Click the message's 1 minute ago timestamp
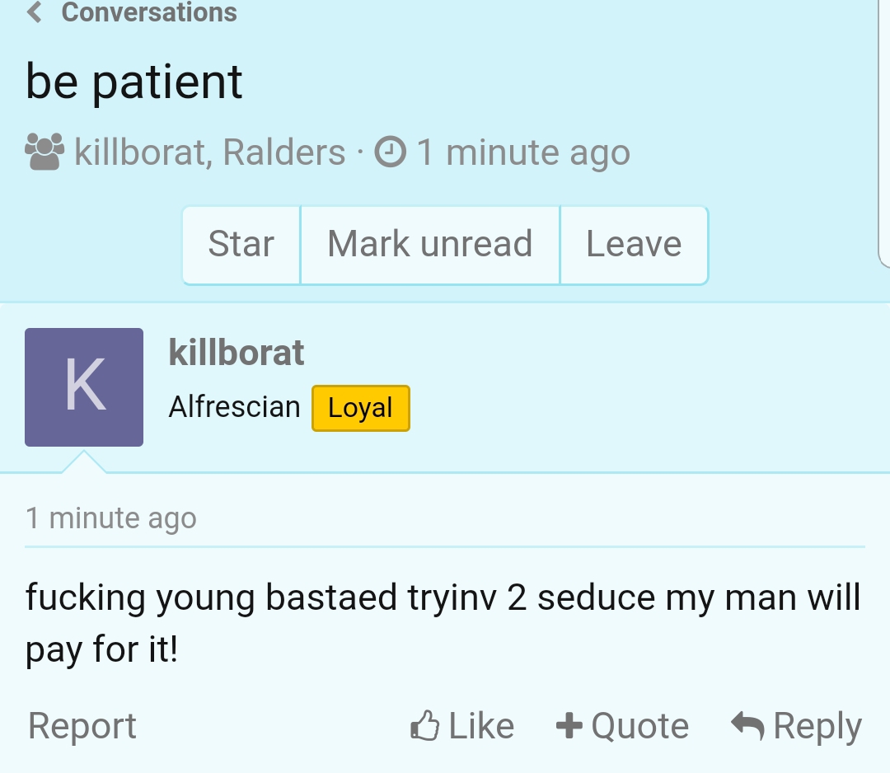 (111, 518)
